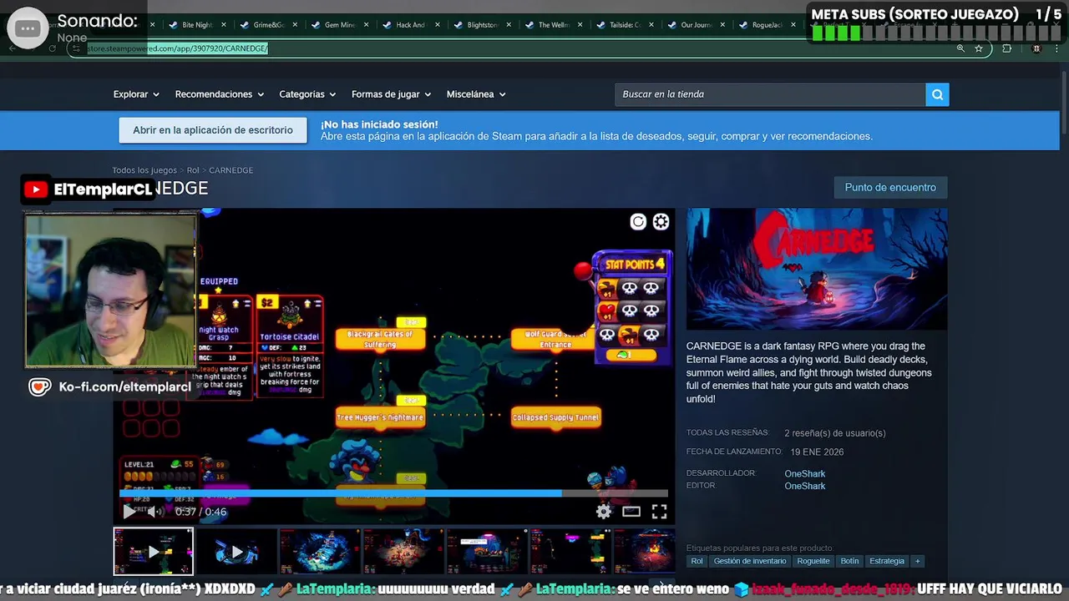Select the first trailer thumbnail

(154, 551)
